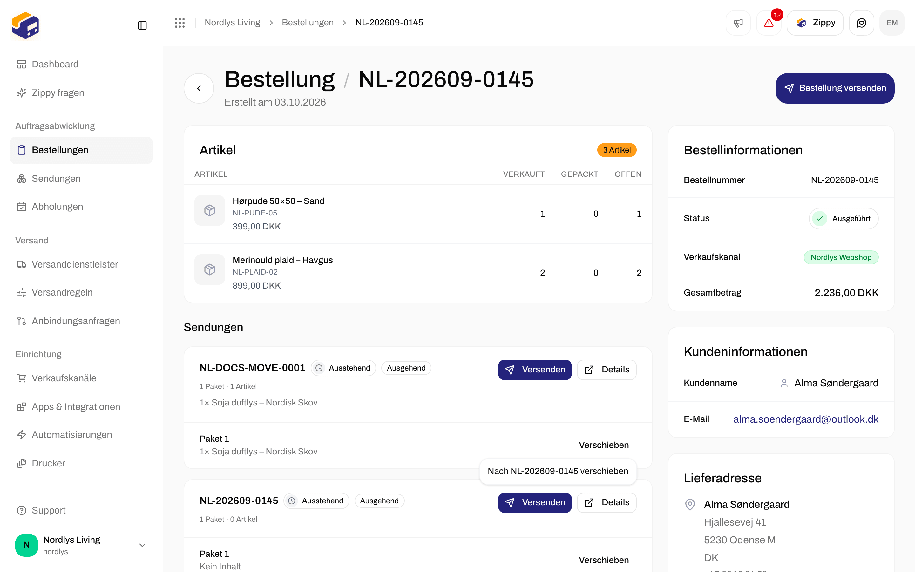Click Verschieben for Kein Inhalt package
915x572 pixels.
click(x=604, y=560)
